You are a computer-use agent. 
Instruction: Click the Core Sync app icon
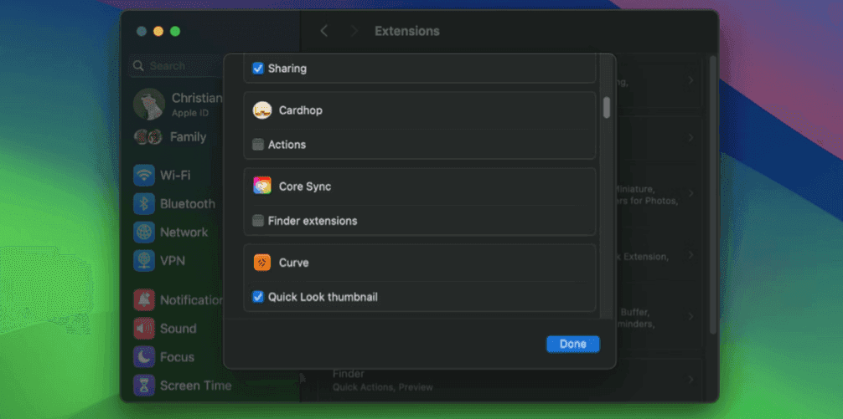[x=262, y=187]
